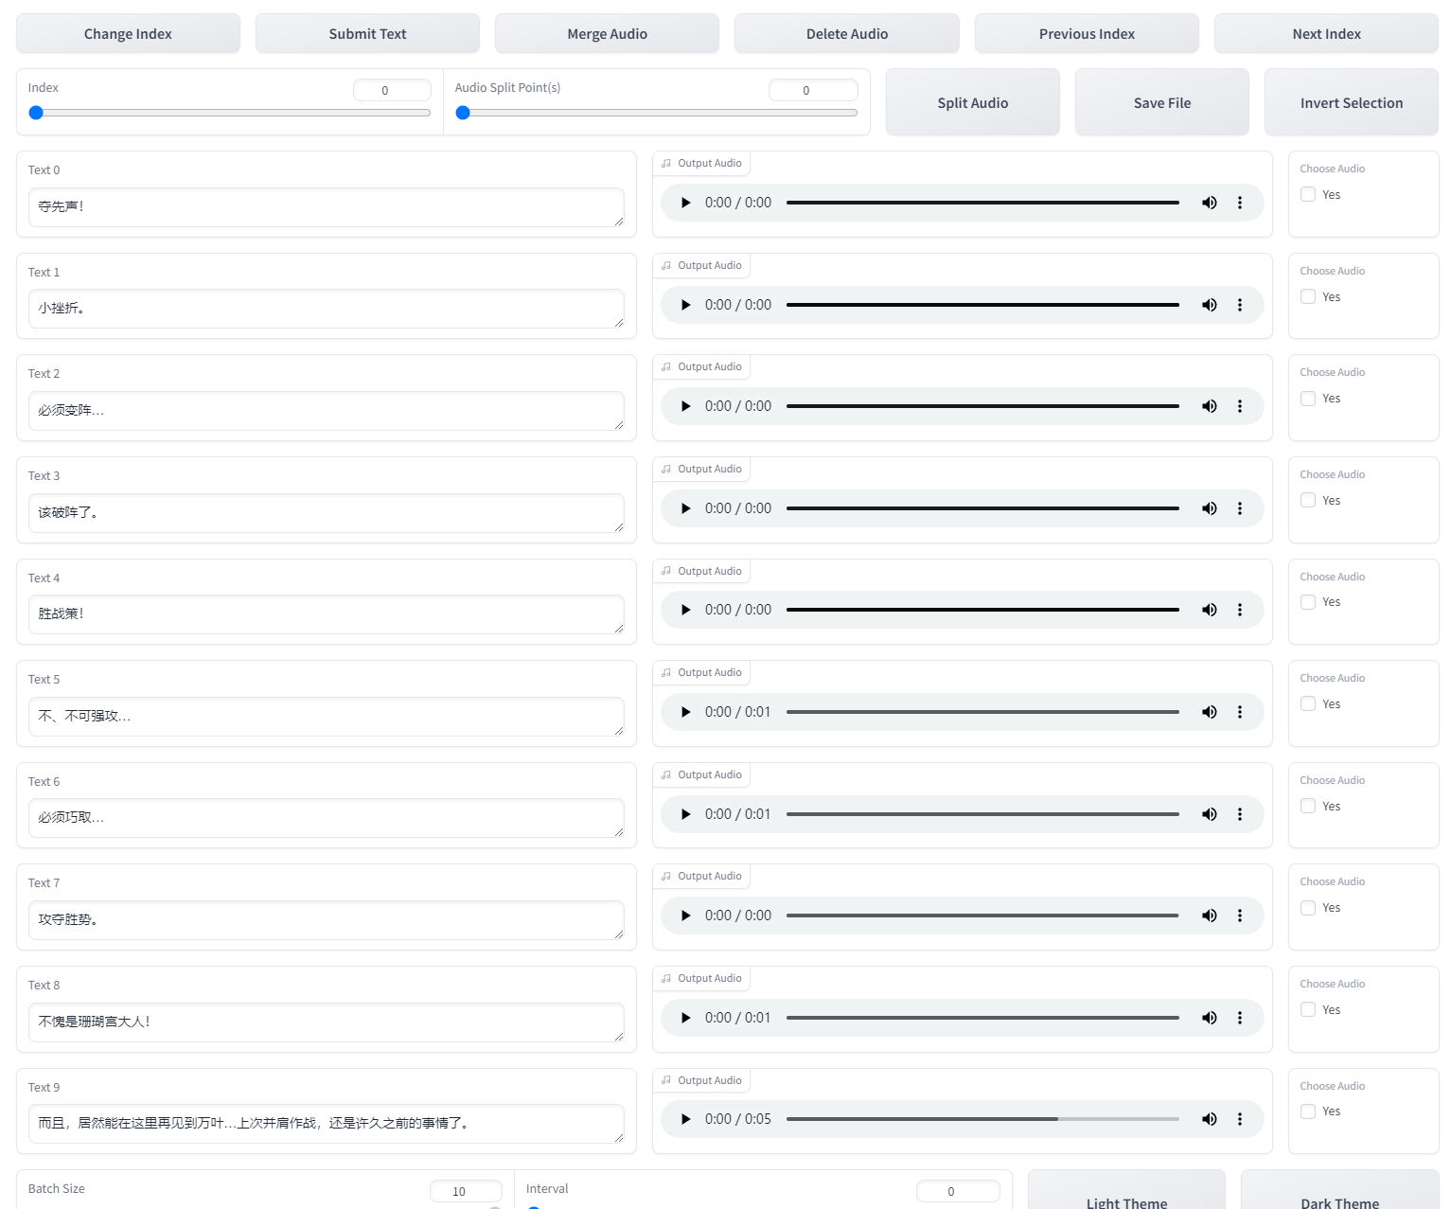Check Choose Audio Yes for Text 9

[1308, 1111]
